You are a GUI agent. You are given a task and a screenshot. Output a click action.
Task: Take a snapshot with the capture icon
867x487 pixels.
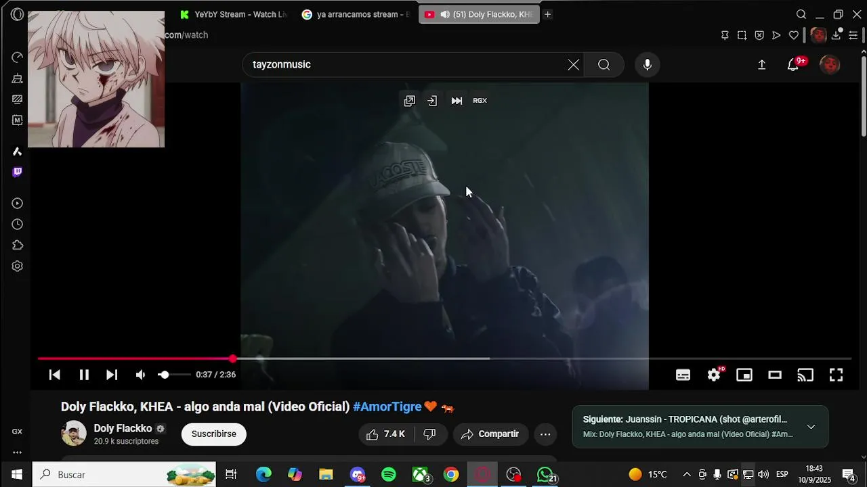pos(742,35)
